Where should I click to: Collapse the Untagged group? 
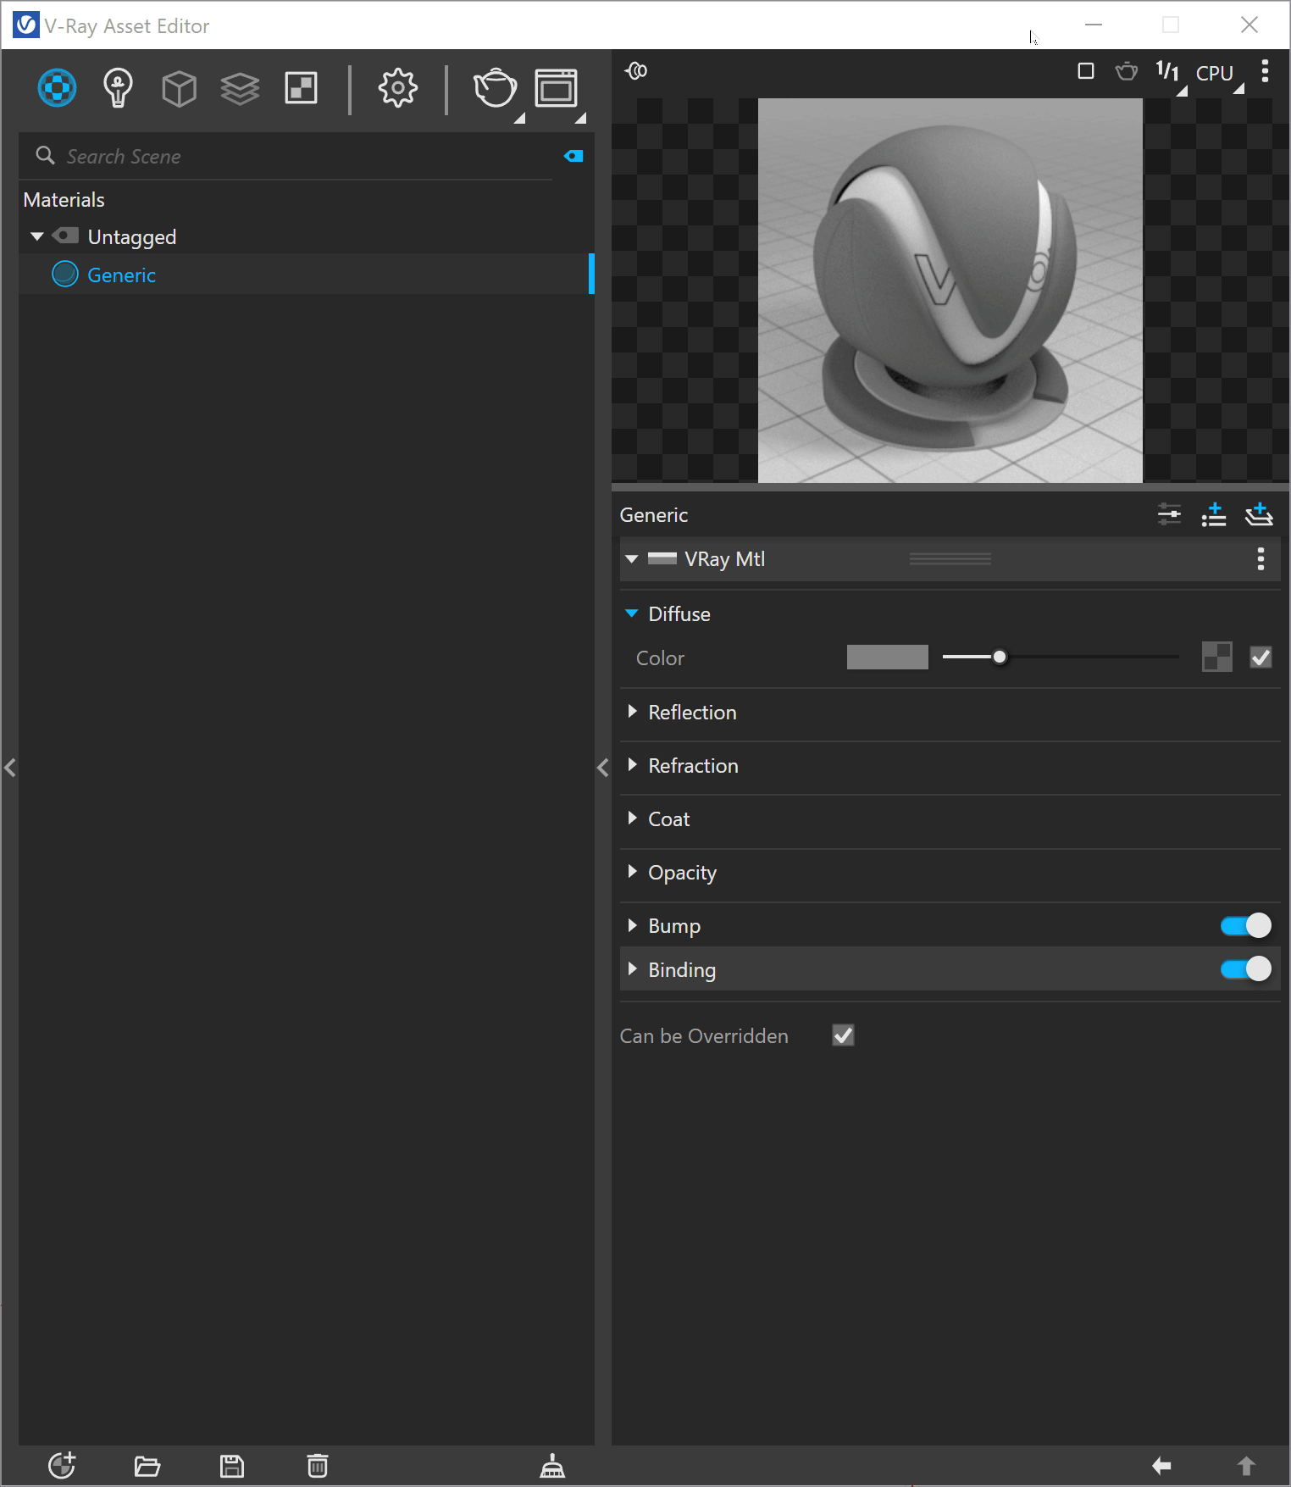(37, 236)
